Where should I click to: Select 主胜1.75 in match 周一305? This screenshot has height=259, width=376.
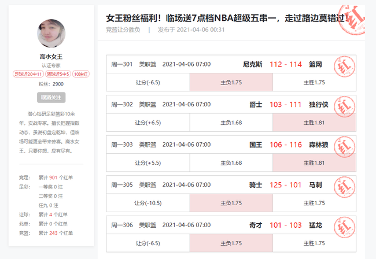coord(314,203)
